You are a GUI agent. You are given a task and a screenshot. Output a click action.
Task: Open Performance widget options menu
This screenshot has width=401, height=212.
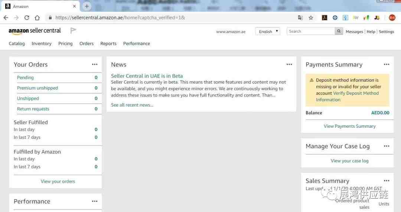click(95, 201)
